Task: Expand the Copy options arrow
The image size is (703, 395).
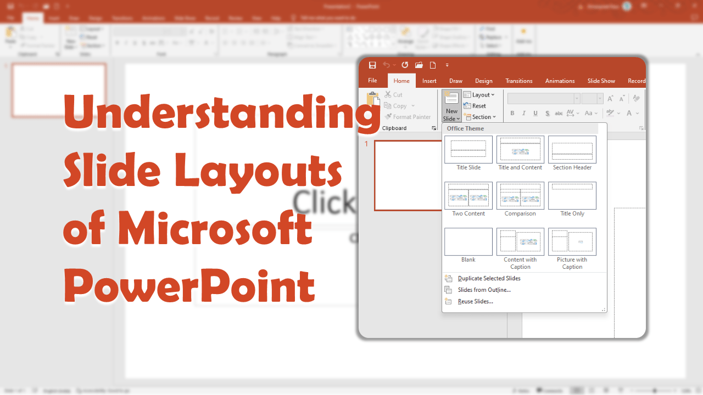Action: click(x=413, y=106)
